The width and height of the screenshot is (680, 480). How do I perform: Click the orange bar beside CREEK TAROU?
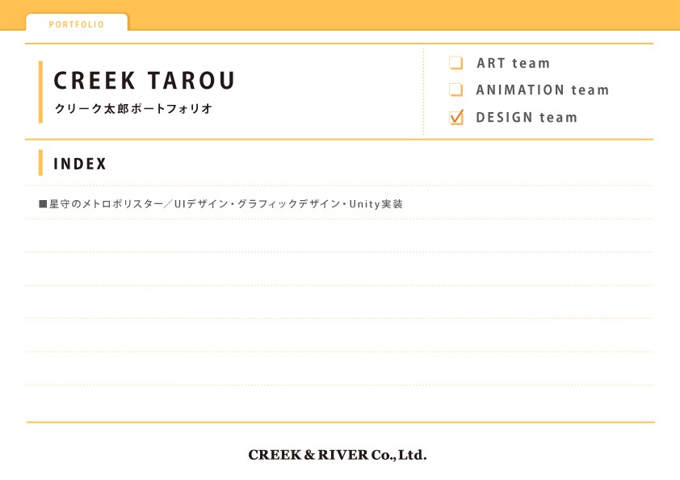40,92
